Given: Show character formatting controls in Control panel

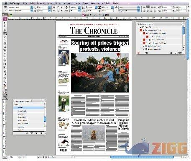Looking at the screenshot, I should pos(5,7).
